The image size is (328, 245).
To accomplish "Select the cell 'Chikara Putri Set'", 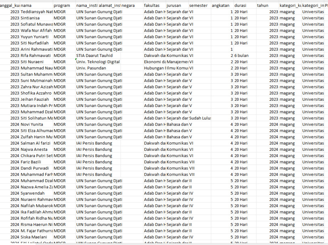I will [36, 156].
